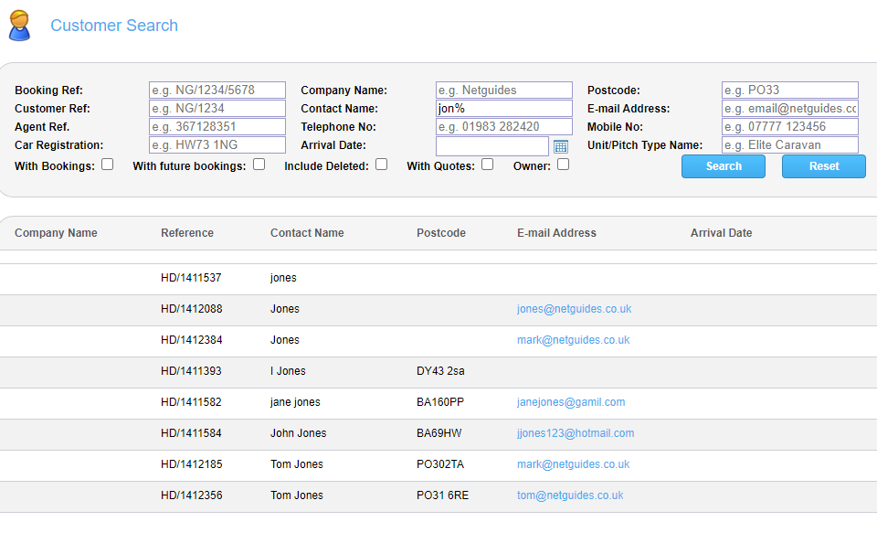Click the tom@netguides.co.uk email link

tap(570, 495)
